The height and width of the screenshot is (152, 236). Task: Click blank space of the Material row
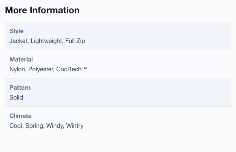(158, 64)
